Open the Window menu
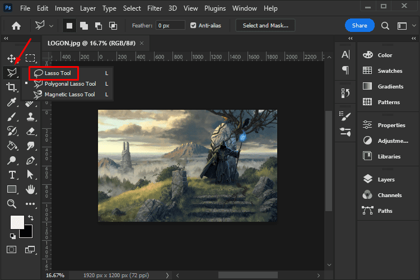This screenshot has height=280, width=420. click(245, 8)
